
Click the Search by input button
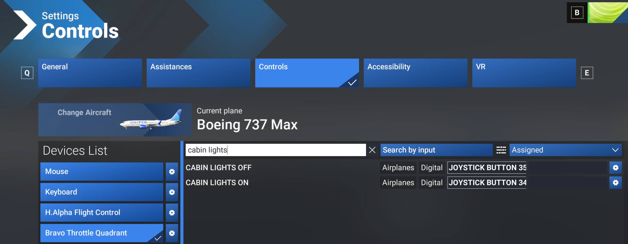click(x=436, y=150)
